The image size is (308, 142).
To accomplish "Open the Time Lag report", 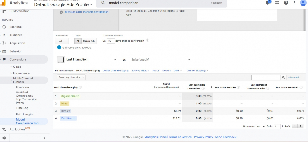I will 22,108.
